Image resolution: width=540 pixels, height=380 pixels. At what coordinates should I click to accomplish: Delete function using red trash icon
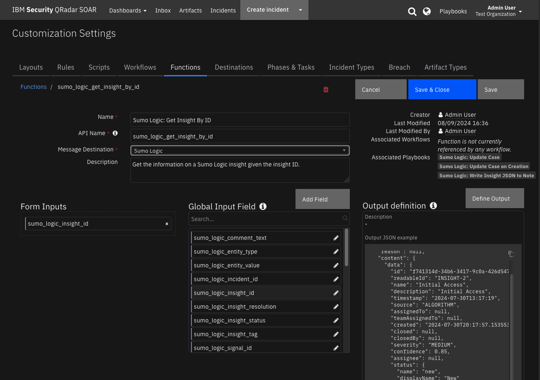326,89
